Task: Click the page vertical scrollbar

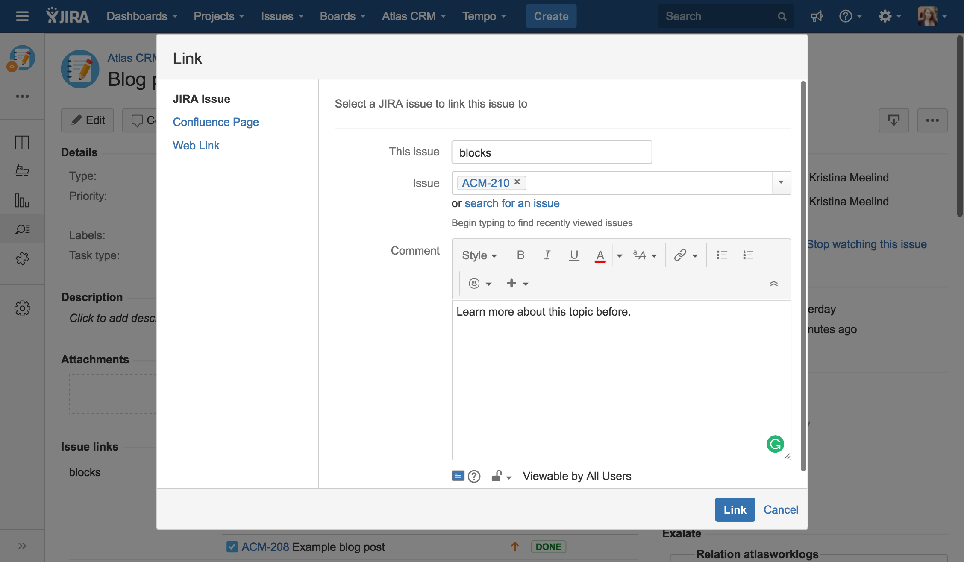Action: pos(960,126)
